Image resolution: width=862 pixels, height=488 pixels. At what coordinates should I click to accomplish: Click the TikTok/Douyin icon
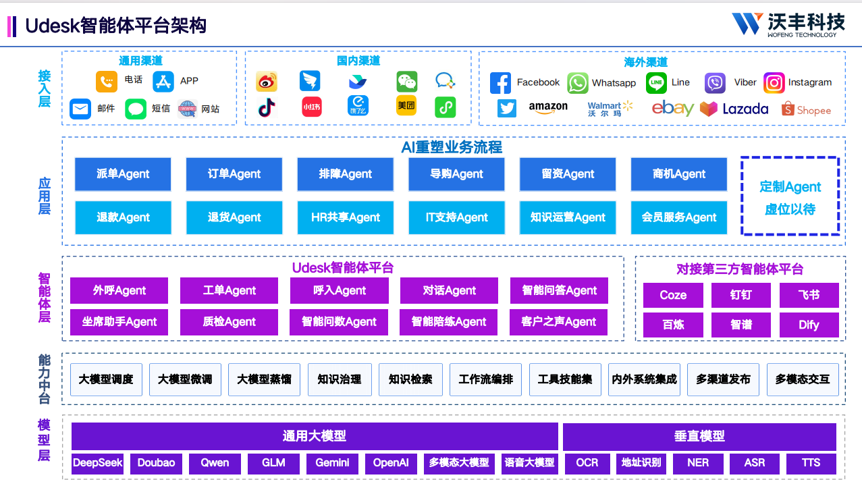[267, 107]
